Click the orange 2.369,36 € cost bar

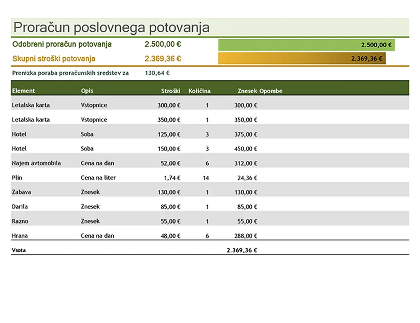(x=302, y=58)
